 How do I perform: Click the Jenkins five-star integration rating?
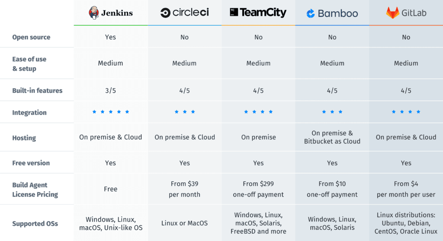110,112
